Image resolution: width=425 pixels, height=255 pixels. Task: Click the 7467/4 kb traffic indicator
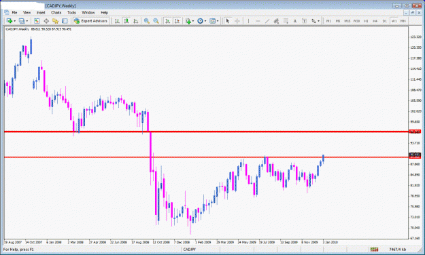point(397,250)
